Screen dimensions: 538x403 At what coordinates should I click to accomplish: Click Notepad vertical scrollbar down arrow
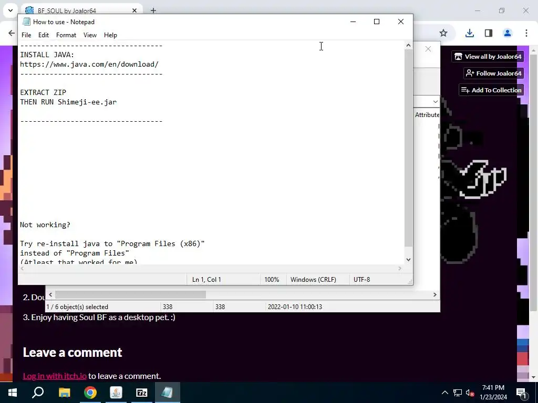pos(408,260)
